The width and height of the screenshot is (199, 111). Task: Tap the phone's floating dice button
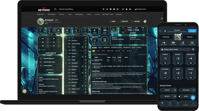(193, 98)
